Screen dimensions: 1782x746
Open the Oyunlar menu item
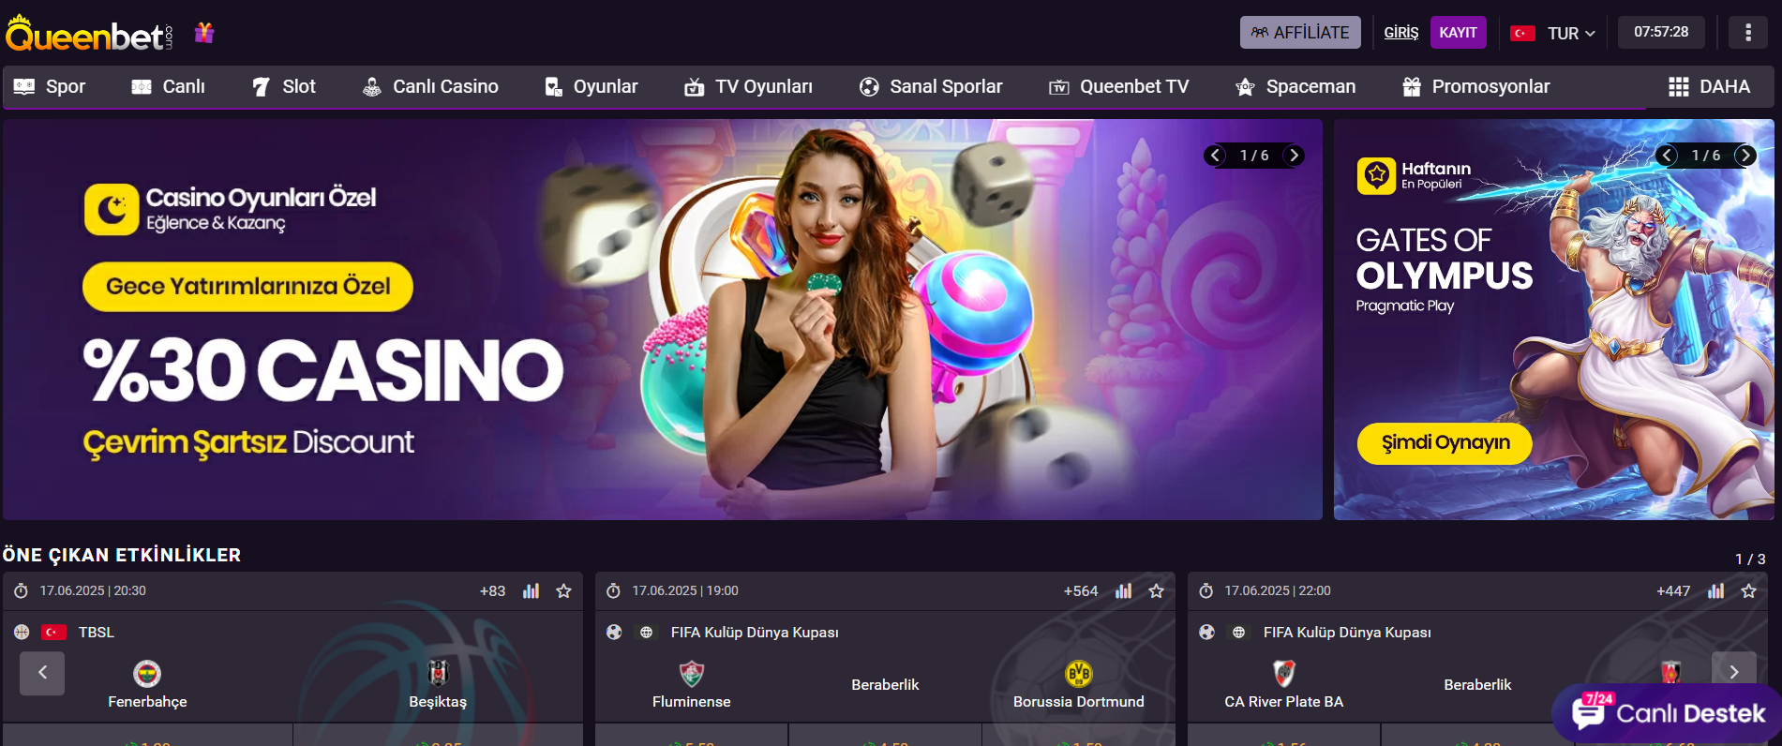pos(592,87)
